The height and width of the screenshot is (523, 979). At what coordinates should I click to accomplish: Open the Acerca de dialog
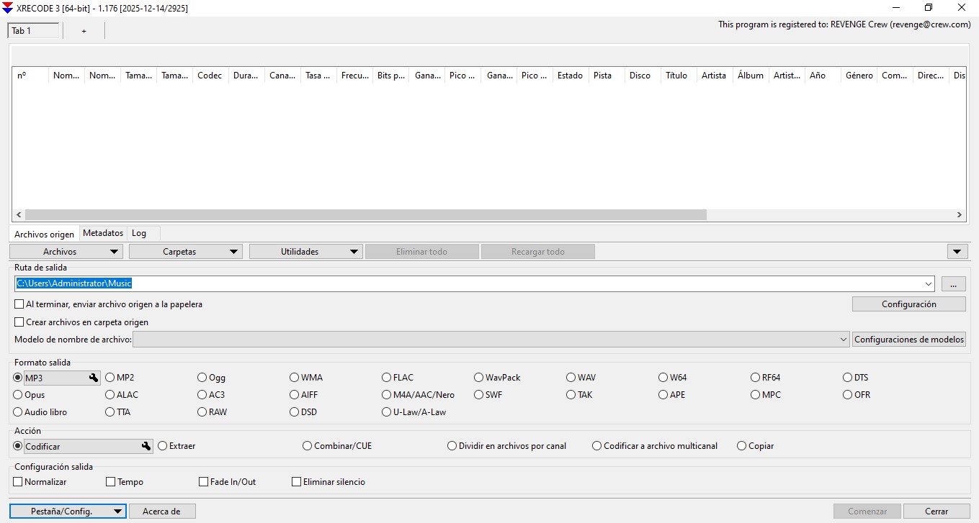click(162, 511)
